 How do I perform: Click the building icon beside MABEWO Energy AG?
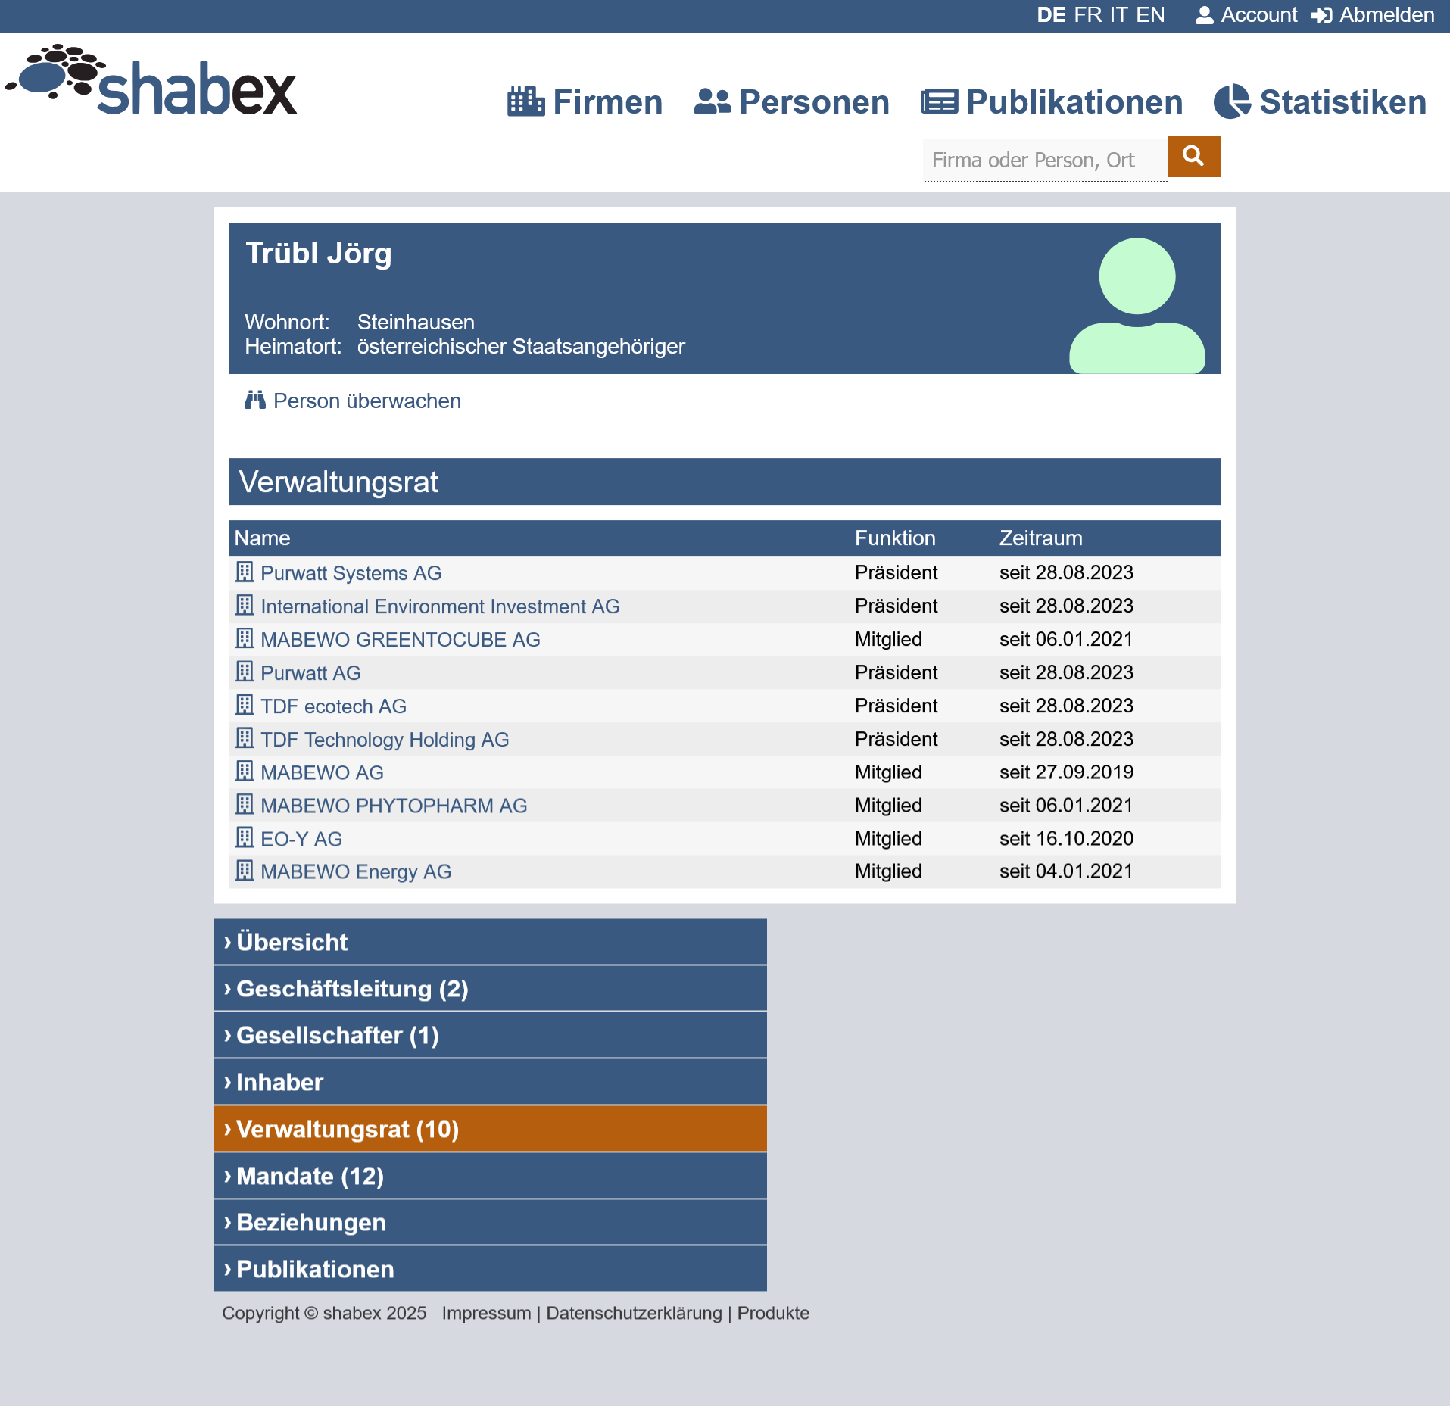point(244,871)
